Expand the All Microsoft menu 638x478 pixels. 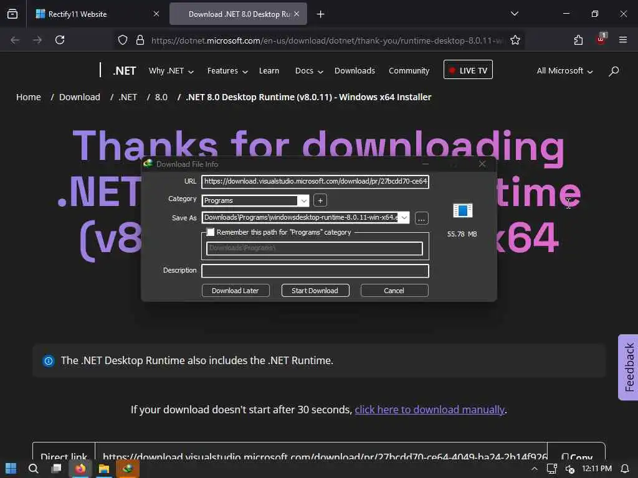coord(564,71)
